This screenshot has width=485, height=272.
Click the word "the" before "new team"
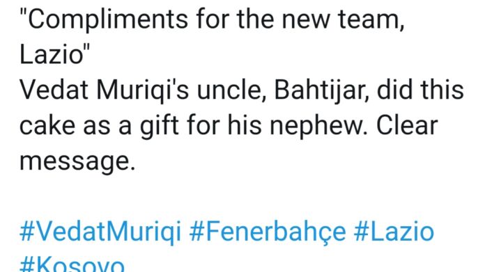point(256,21)
